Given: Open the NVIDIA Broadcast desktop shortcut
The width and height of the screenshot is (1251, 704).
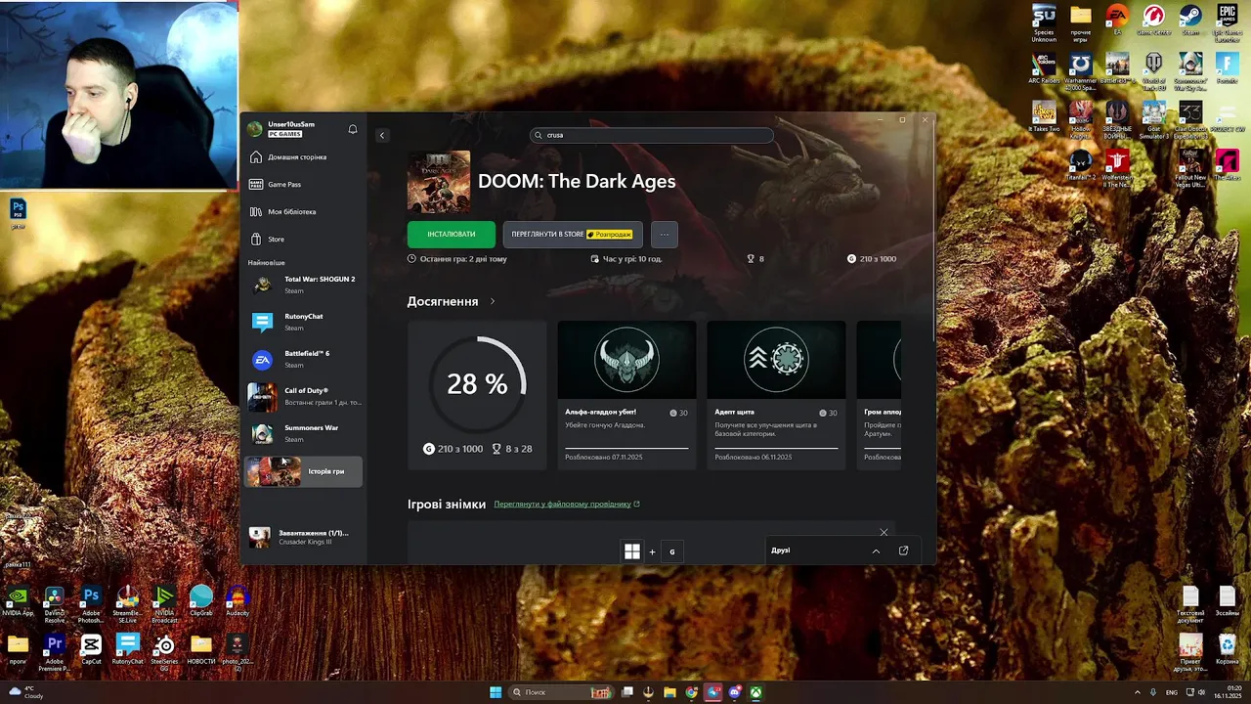Looking at the screenshot, I should point(164,604).
